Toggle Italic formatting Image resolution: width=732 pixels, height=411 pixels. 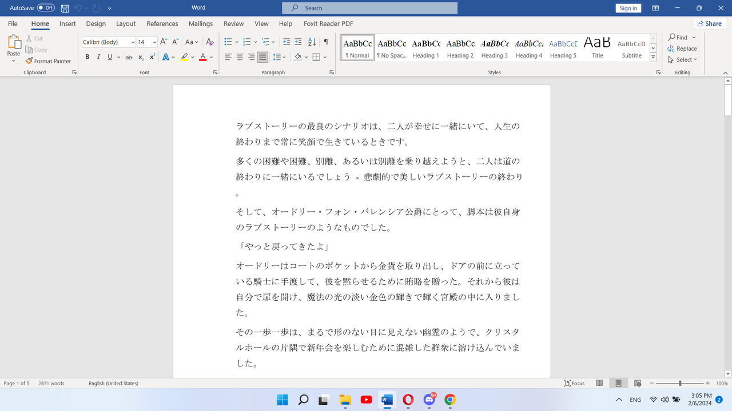click(x=98, y=57)
